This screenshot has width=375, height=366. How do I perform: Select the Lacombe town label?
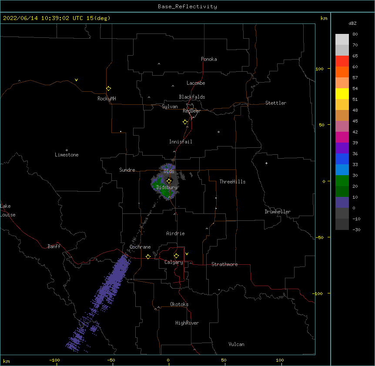pos(196,83)
